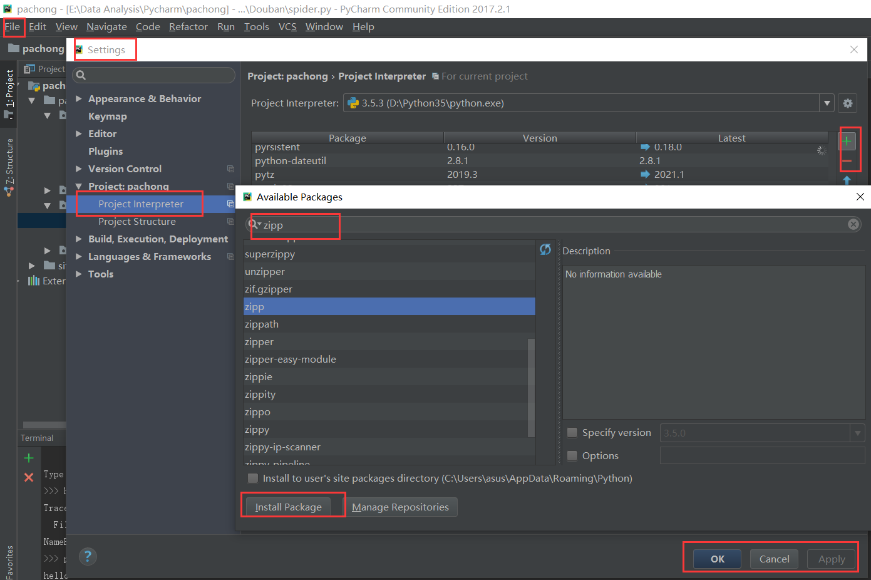Select the zipp package in list
Viewport: 871px width, 580px height.
[389, 307]
